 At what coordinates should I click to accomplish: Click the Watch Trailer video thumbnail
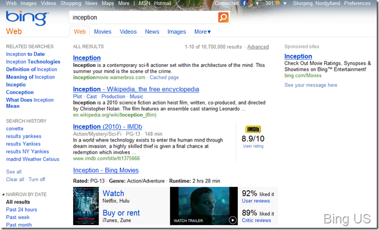[204, 206]
